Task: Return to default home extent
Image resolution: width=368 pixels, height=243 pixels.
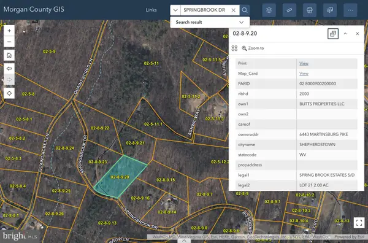Action: pos(9,55)
